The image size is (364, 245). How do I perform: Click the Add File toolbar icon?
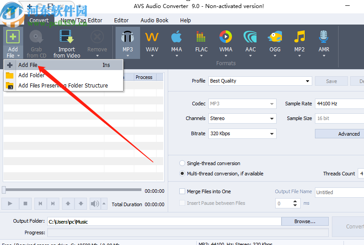pos(13,37)
